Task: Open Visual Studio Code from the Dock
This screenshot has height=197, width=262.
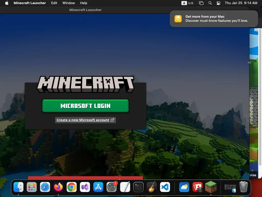Action: pyautogui.click(x=165, y=187)
